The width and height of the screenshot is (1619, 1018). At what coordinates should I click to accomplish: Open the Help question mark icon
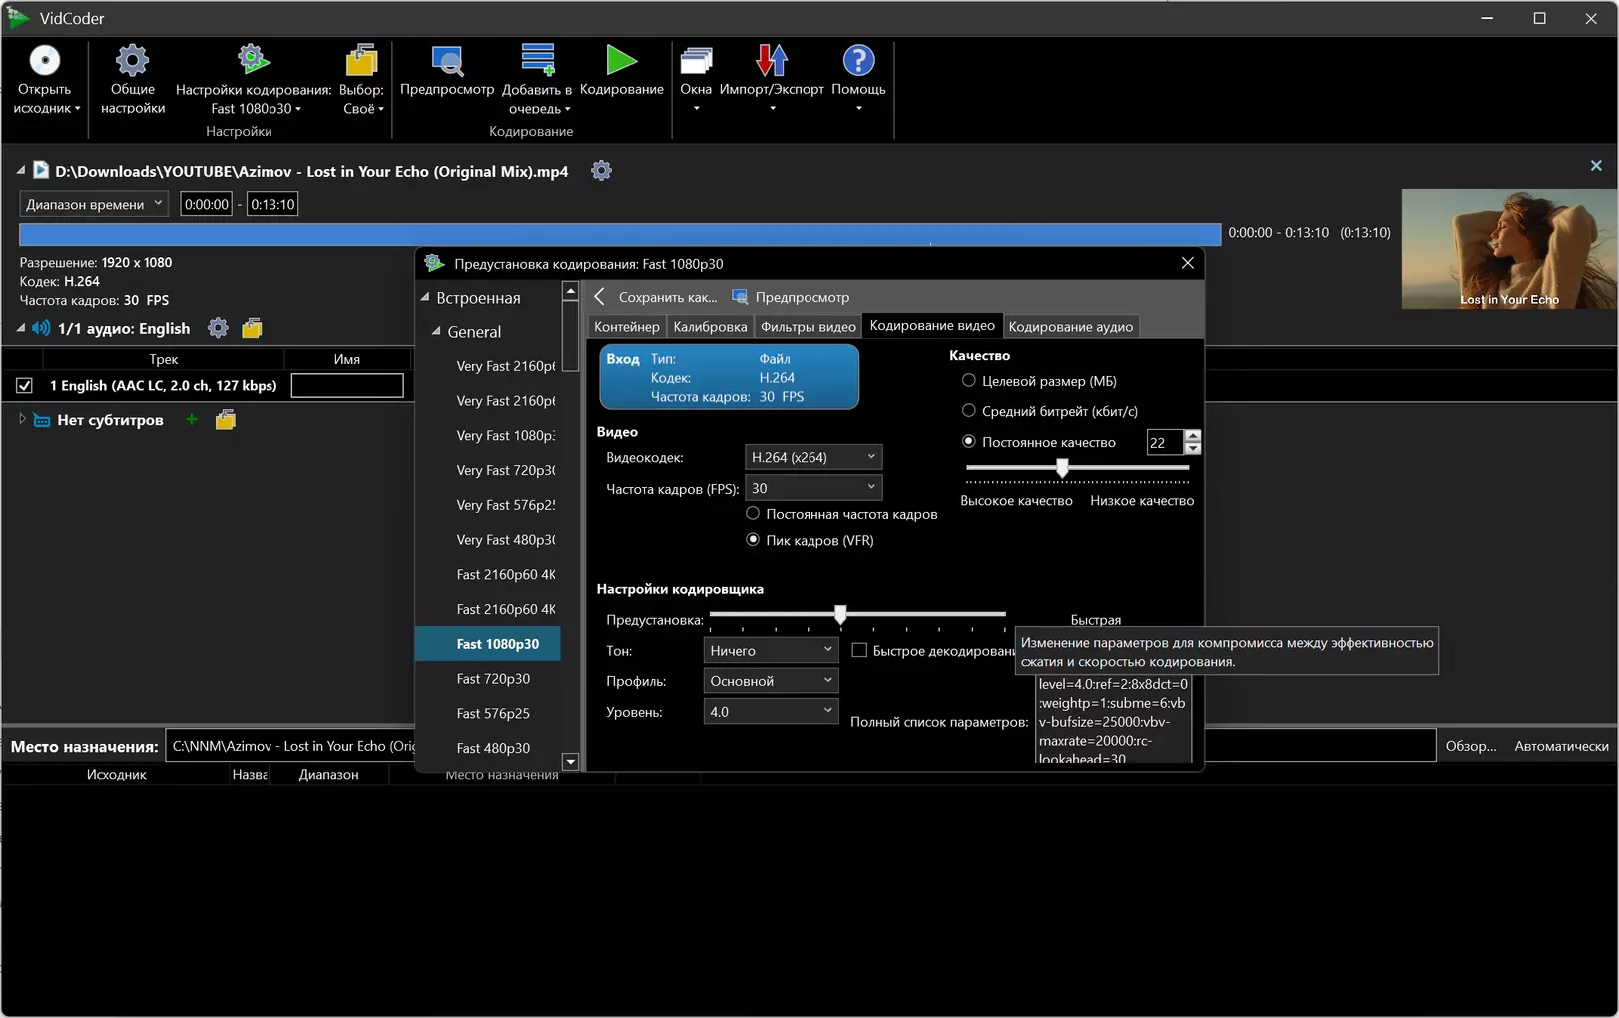pyautogui.click(x=858, y=61)
